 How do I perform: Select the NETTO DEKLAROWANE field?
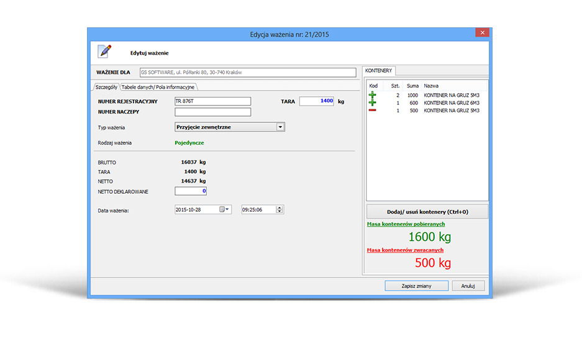click(x=191, y=191)
